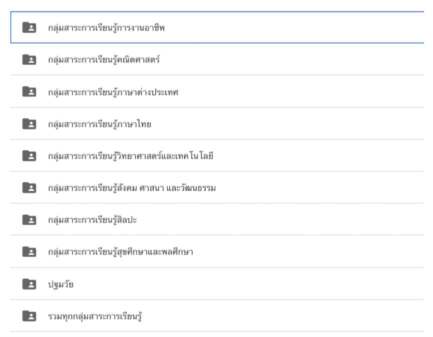
Task: Select the กลุ่มสาระการเรียนรู้การงานอาชีพ folder name
Action: click(x=107, y=27)
